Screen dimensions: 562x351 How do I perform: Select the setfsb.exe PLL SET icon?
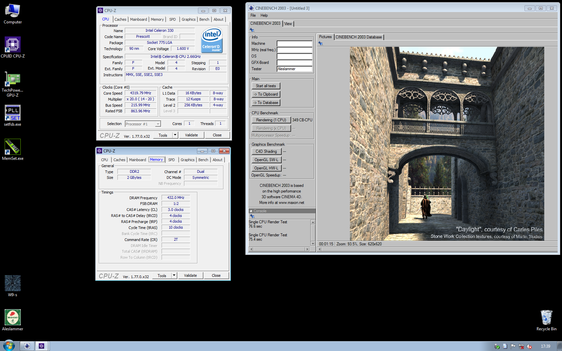point(13,116)
